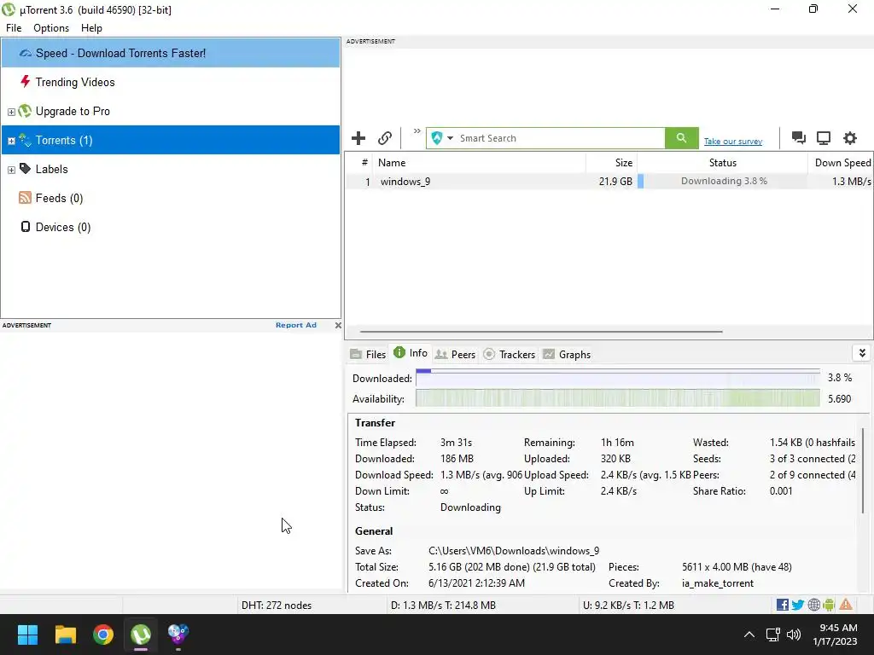Viewport: 874px width, 655px height.
Task: Click the Add Torrent plus icon
Action: (x=358, y=137)
